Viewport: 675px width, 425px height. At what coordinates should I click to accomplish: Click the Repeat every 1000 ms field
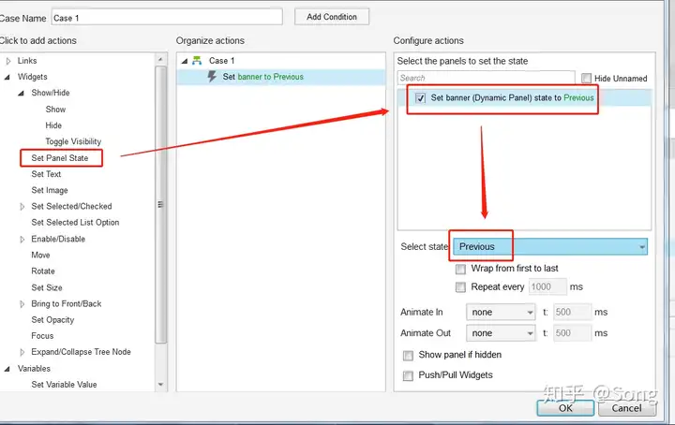click(547, 287)
